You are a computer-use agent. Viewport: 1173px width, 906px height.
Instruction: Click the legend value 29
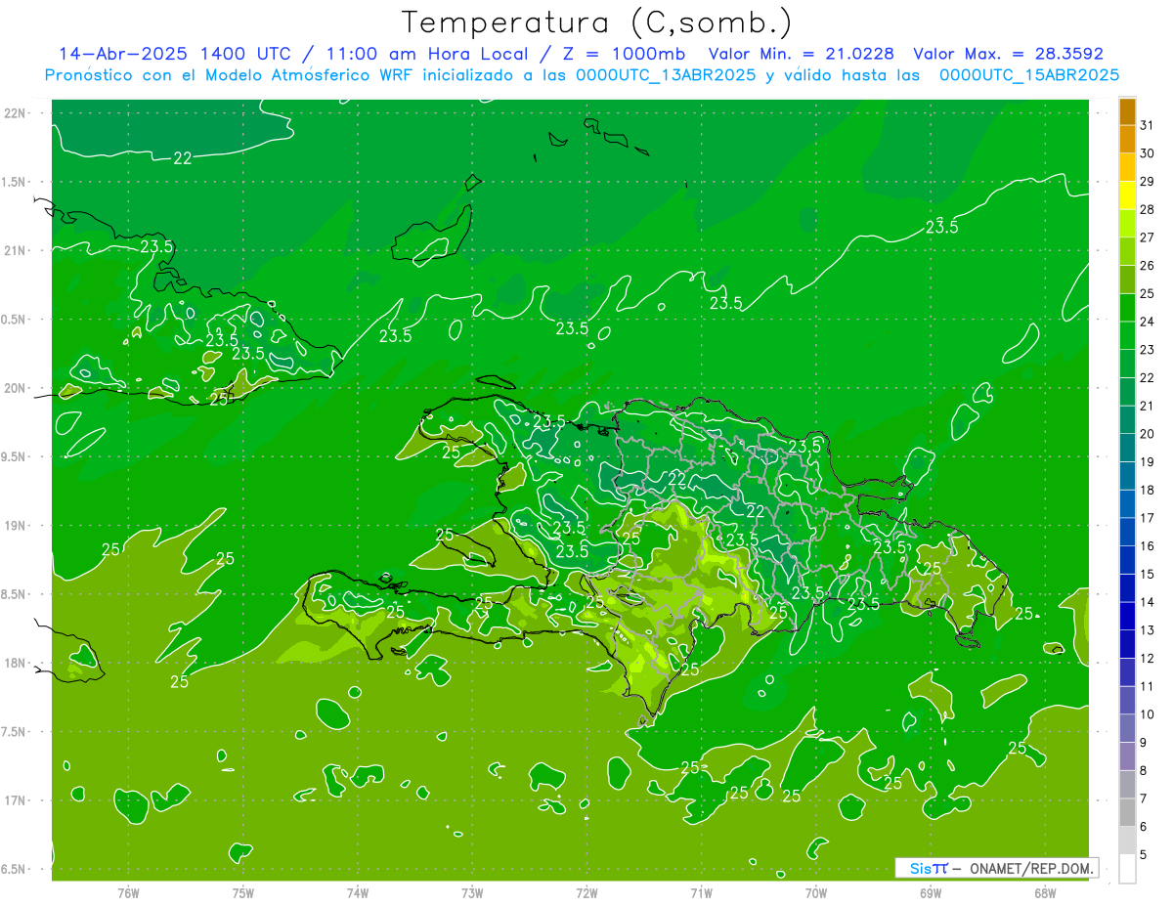click(1148, 182)
